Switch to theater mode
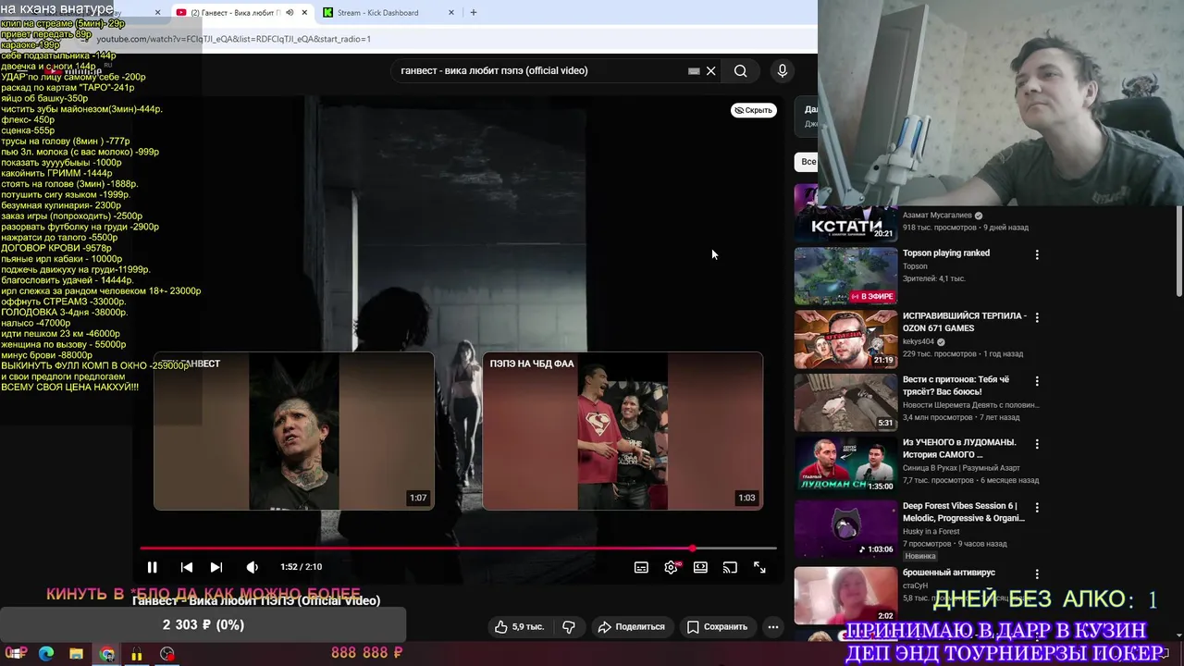1184x666 pixels. click(x=700, y=567)
